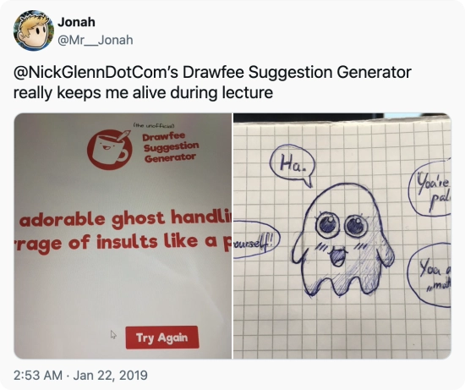
Task: Open the Jan 22, 2019 date
Action: coord(110,375)
